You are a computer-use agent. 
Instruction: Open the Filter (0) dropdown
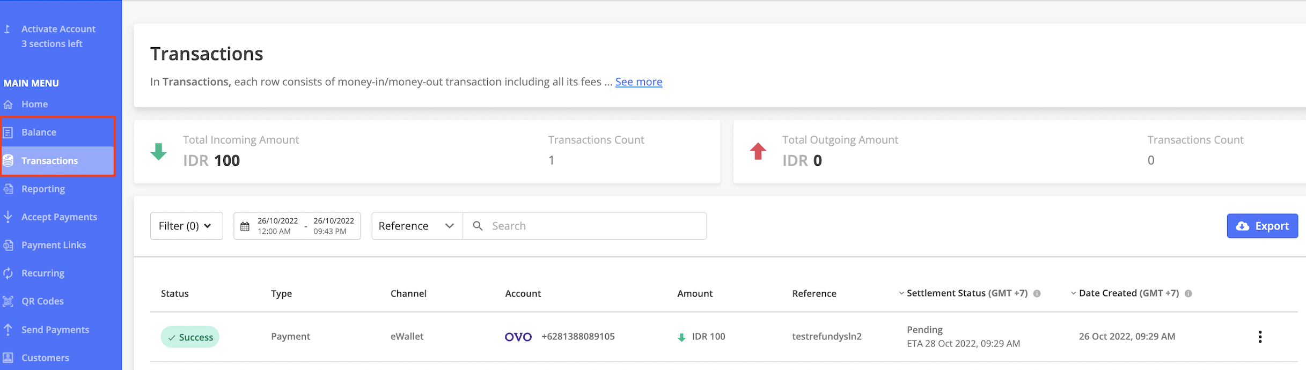pos(186,226)
